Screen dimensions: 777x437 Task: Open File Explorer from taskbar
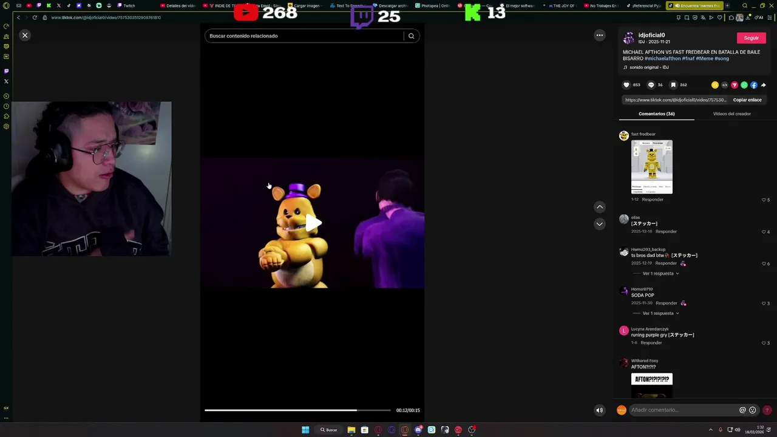point(351,430)
